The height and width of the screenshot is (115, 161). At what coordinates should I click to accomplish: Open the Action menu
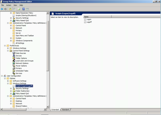9,5
